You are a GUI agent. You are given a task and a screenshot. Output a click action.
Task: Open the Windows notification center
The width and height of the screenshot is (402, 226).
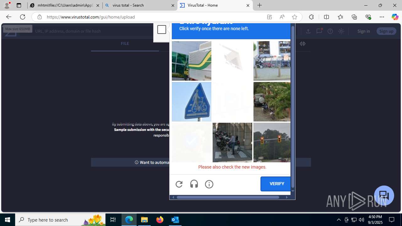[392, 220]
